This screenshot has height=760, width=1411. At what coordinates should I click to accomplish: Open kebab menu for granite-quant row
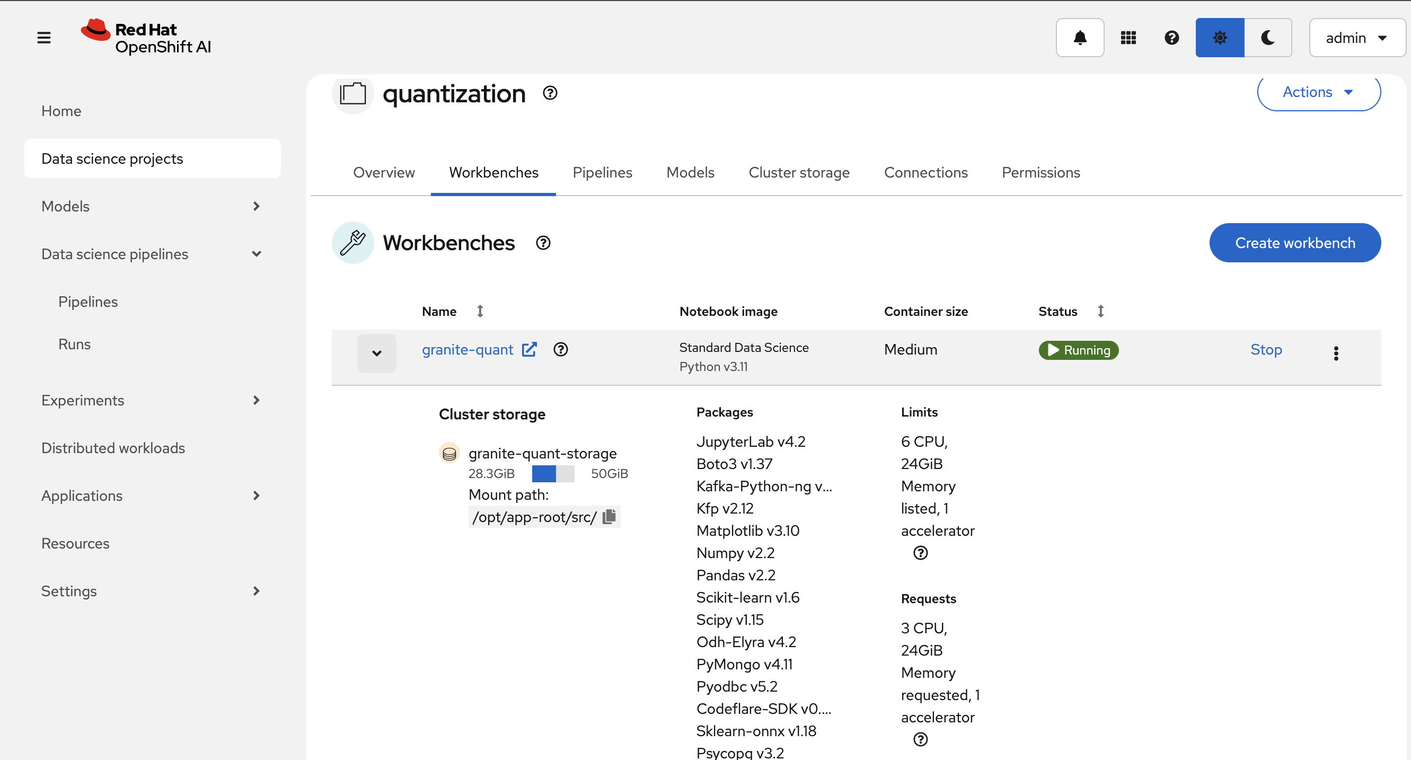pyautogui.click(x=1335, y=353)
